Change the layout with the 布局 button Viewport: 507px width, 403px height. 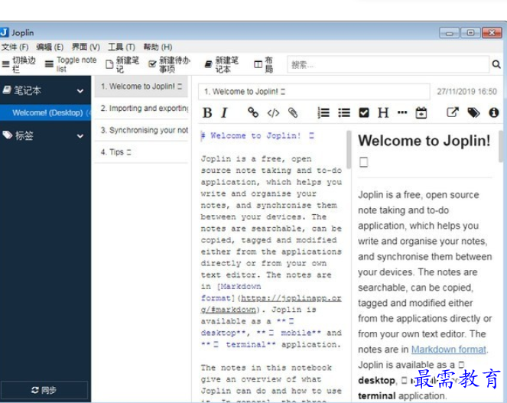[264, 64]
